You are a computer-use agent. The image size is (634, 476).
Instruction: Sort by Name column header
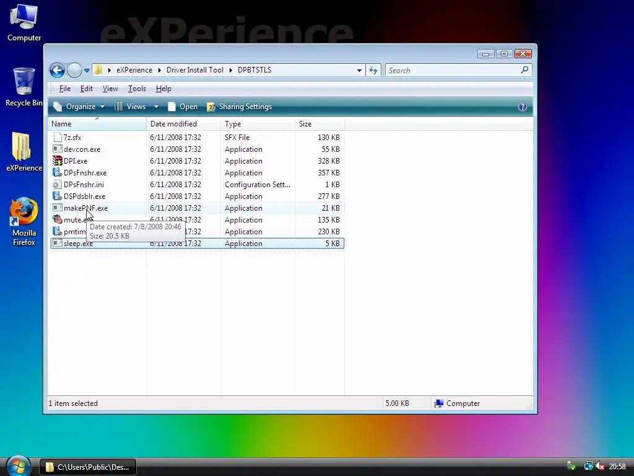point(97,124)
